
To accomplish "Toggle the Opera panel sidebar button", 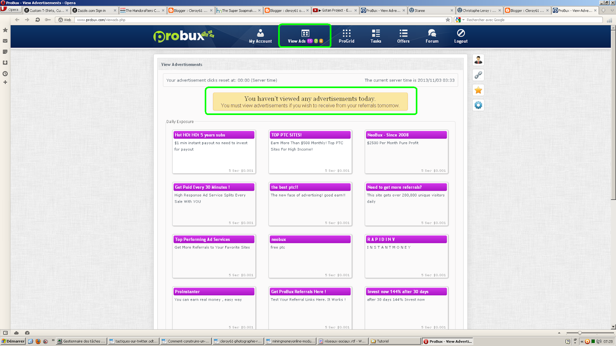I will click(x=5, y=333).
